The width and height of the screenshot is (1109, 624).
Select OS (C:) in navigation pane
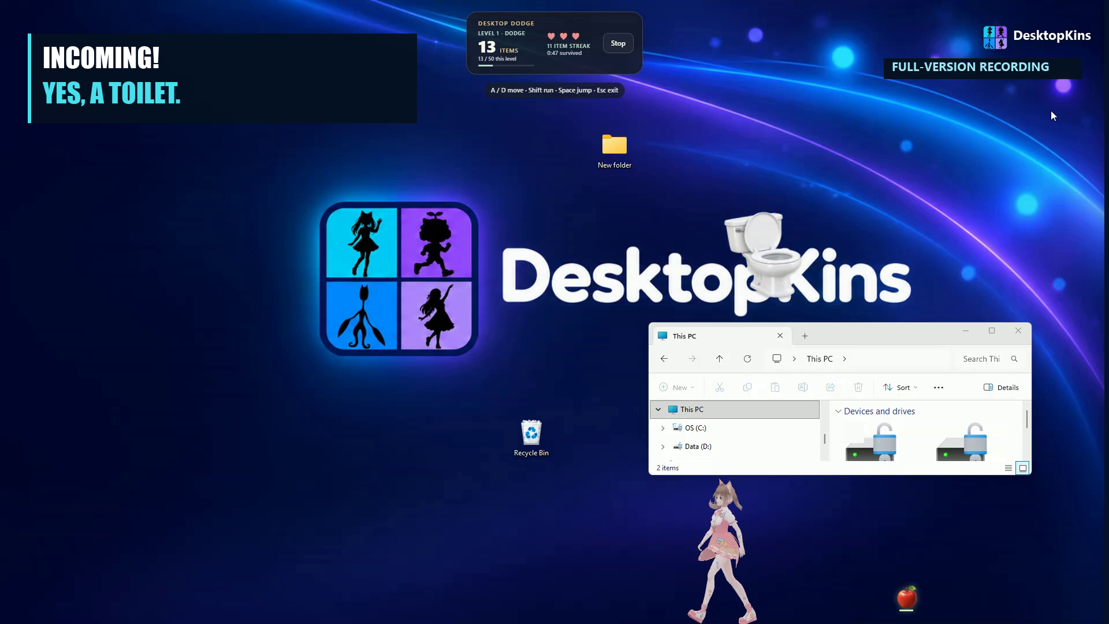[695, 428]
